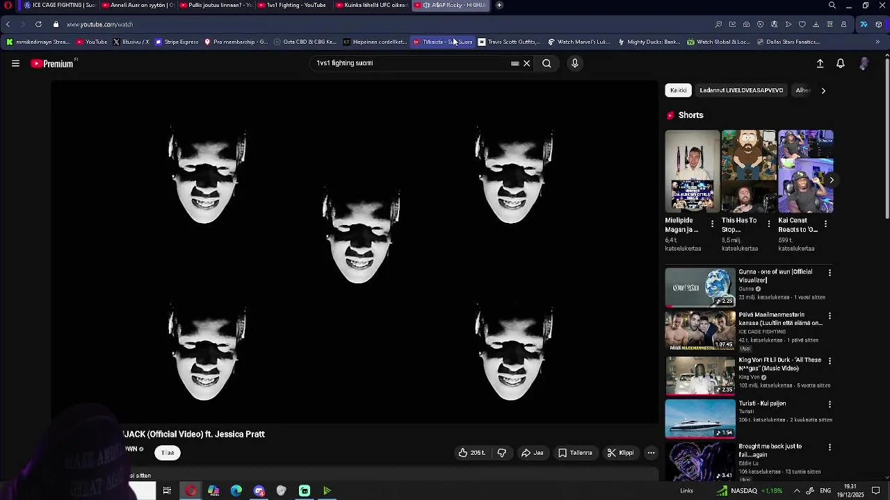Open Microsoft Edge from the taskbar
Viewport: 890px width, 500px height.
[x=236, y=491]
